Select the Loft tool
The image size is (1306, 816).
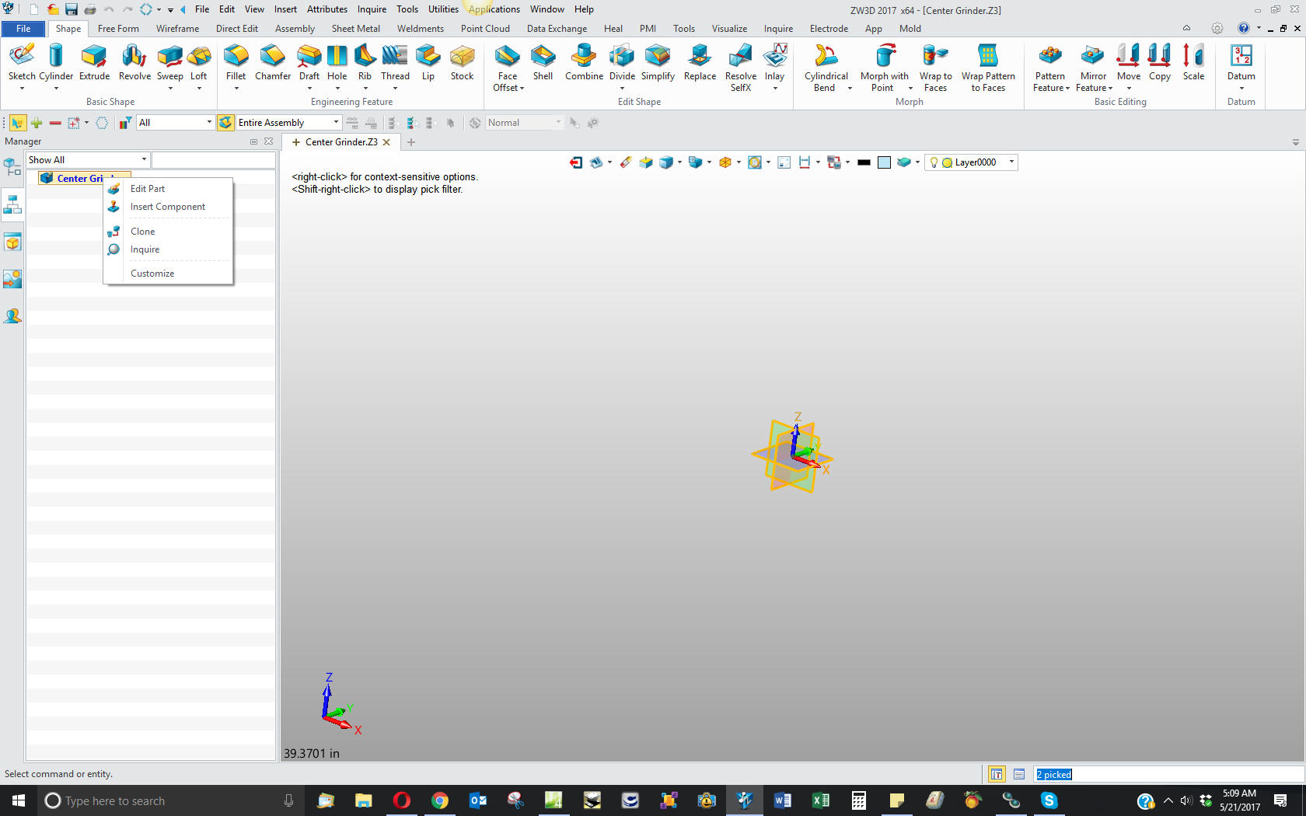(x=199, y=62)
